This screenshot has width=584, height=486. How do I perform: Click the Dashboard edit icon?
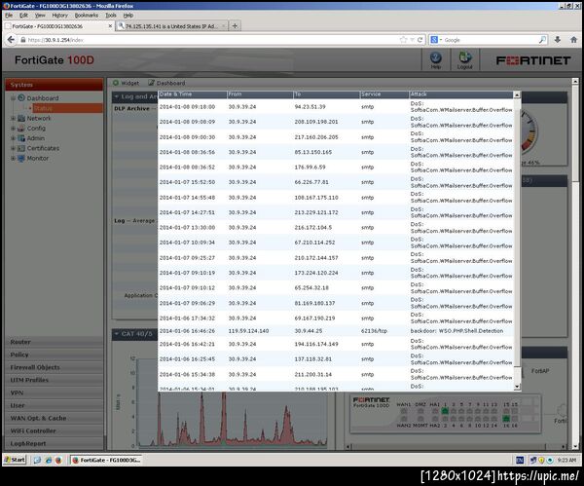[151, 83]
